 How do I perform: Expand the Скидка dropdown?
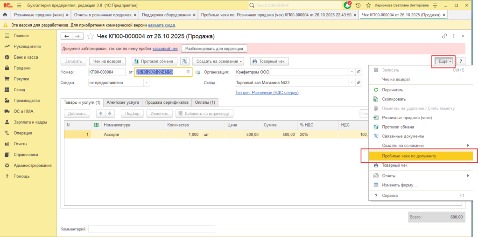coord(147,82)
